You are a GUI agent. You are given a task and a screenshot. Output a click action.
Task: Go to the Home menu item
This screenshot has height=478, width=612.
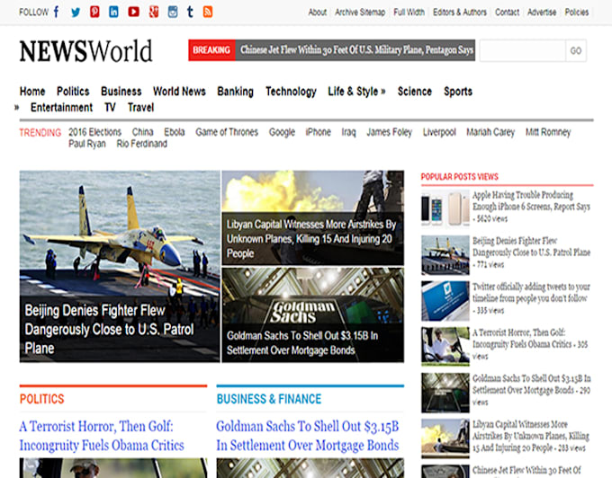click(32, 91)
